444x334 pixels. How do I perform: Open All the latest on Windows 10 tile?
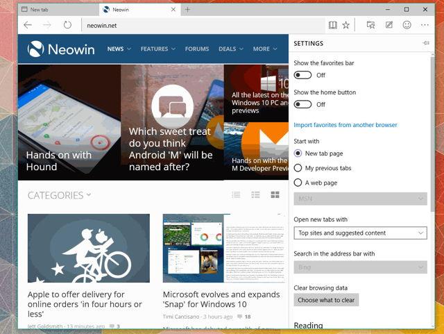coord(256,93)
